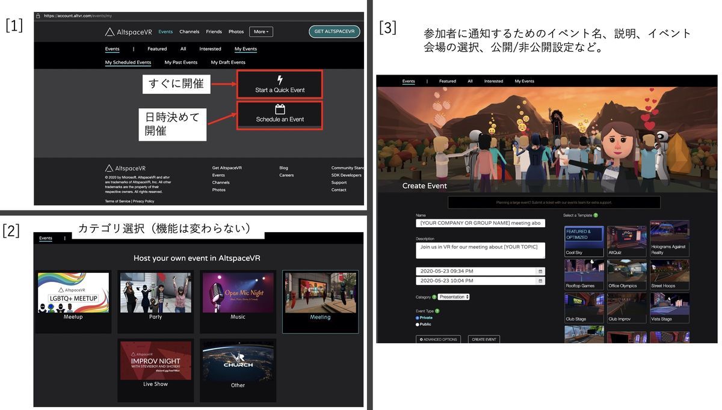Click the gear icon on ADVANCED OPTIONS
The width and height of the screenshot is (722, 410).
coord(421,339)
